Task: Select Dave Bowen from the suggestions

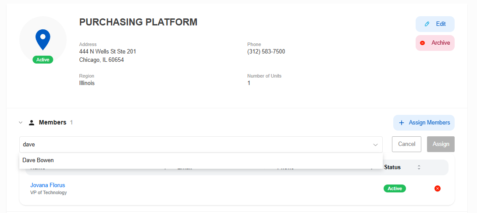Action: [x=38, y=160]
